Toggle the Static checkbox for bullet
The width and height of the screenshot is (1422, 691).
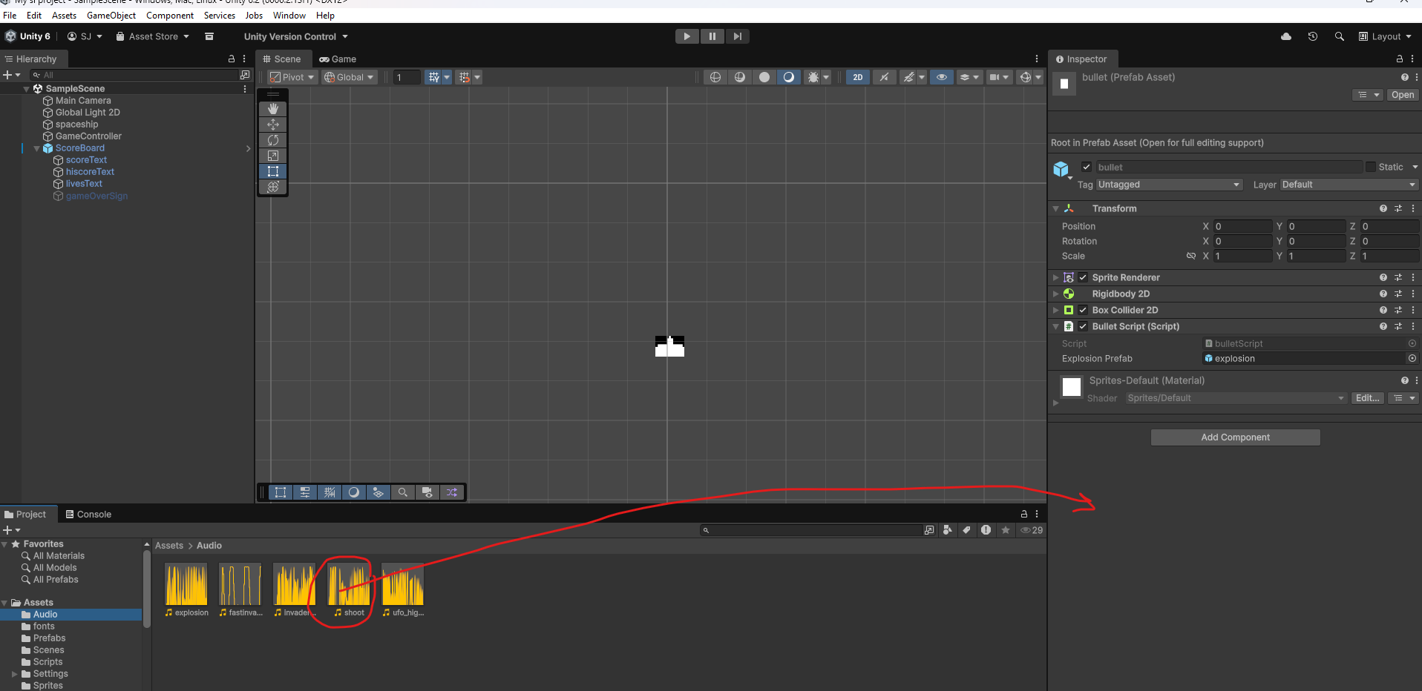(1371, 167)
